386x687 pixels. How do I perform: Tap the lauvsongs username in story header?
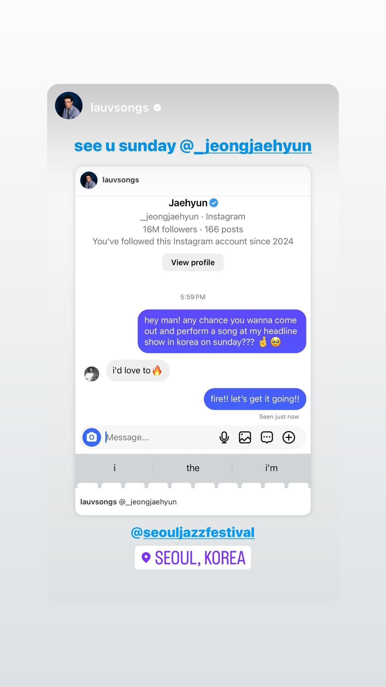119,108
